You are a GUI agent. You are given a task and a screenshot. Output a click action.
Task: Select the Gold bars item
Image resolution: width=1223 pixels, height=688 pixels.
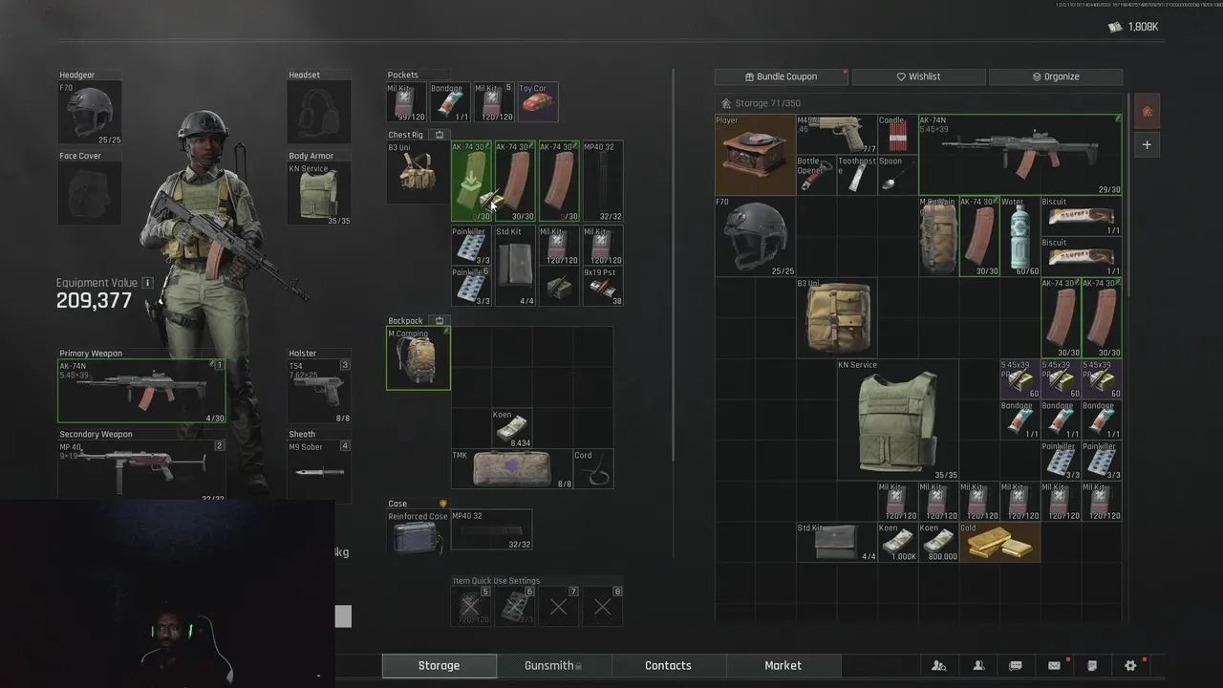999,542
